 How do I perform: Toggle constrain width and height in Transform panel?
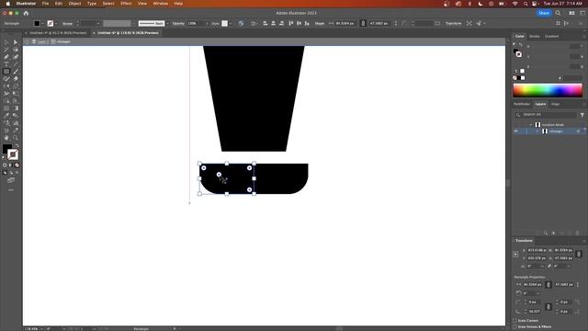click(579, 254)
